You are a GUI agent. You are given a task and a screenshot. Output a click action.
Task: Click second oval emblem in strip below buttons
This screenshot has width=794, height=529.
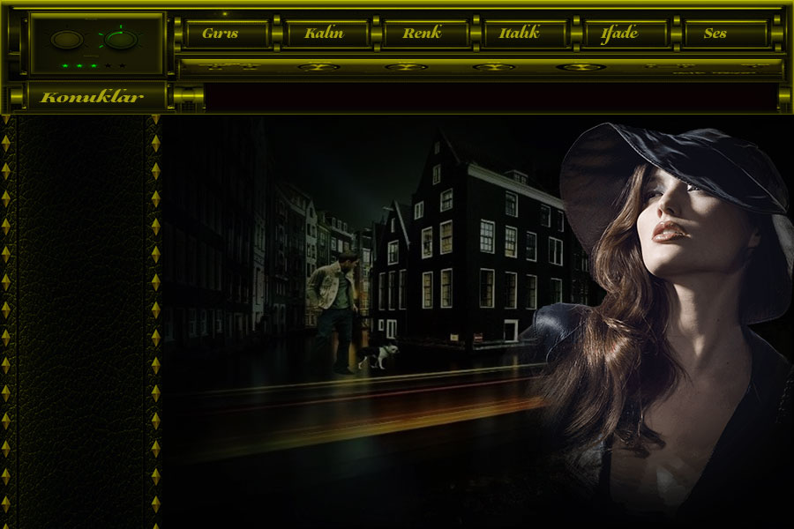406,67
